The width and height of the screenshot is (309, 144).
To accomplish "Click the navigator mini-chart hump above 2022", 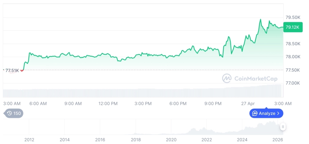I will pos(203,129).
